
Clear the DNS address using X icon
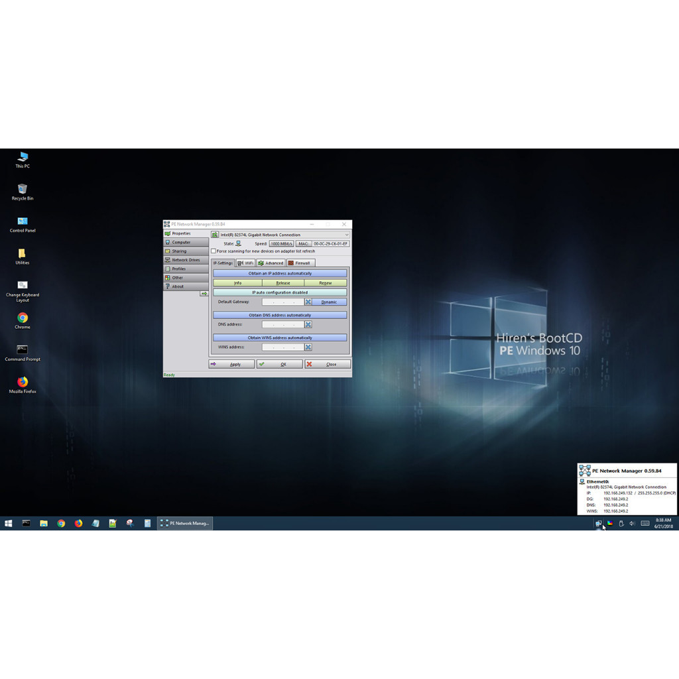point(308,324)
